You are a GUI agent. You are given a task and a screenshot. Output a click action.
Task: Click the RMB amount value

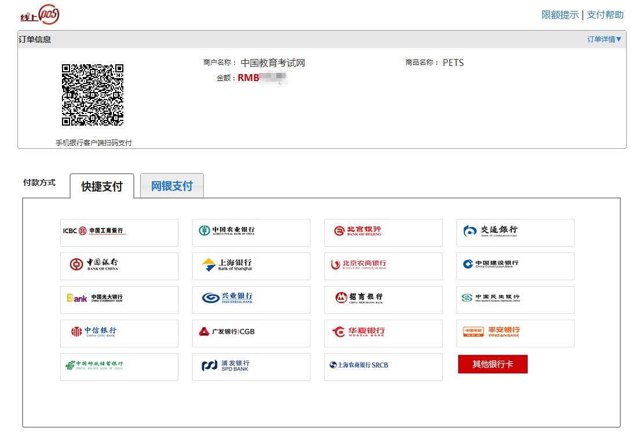point(262,78)
